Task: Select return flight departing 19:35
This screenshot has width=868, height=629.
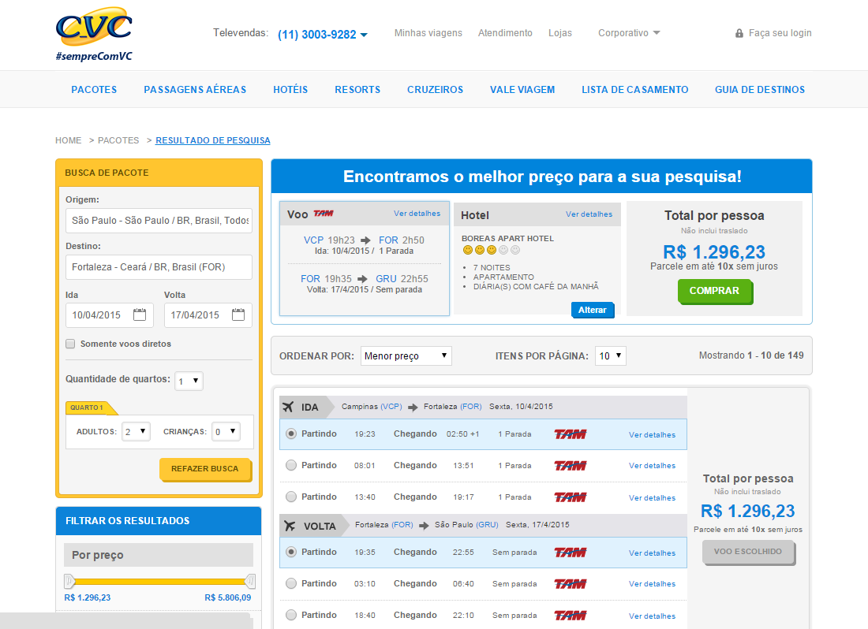Action: (291, 553)
